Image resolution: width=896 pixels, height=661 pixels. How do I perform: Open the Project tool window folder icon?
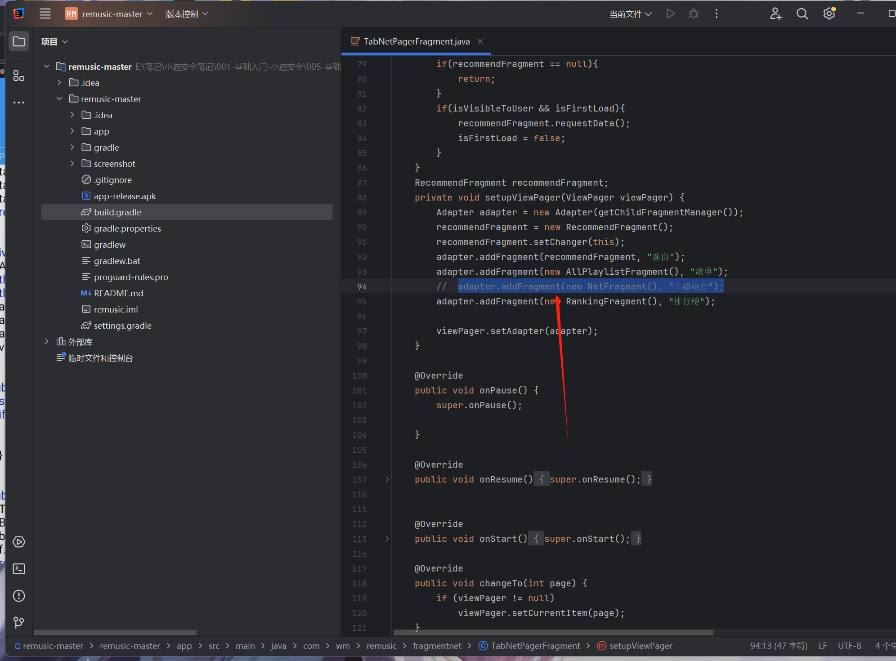pyautogui.click(x=19, y=42)
